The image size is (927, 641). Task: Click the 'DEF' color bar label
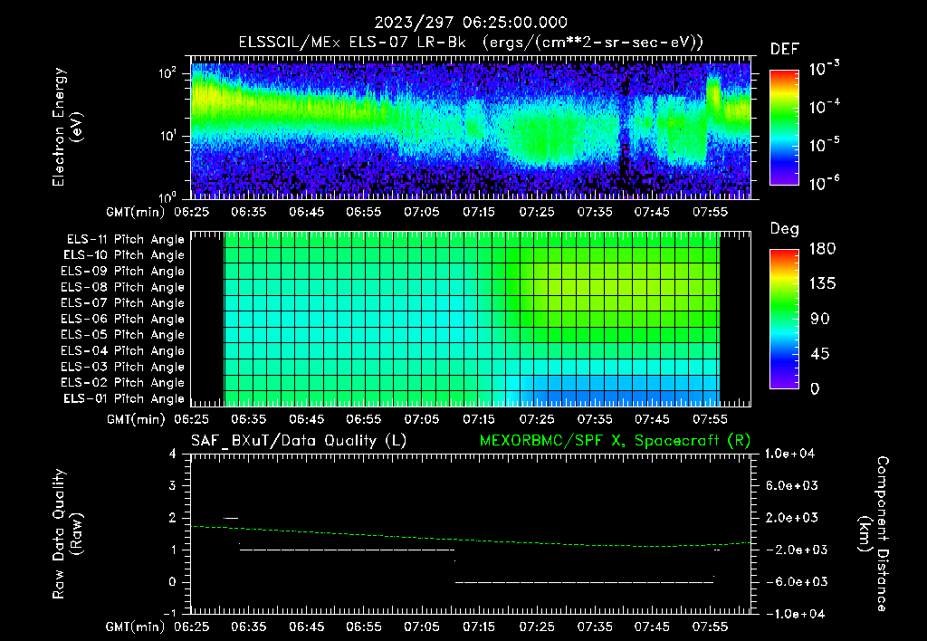[785, 49]
